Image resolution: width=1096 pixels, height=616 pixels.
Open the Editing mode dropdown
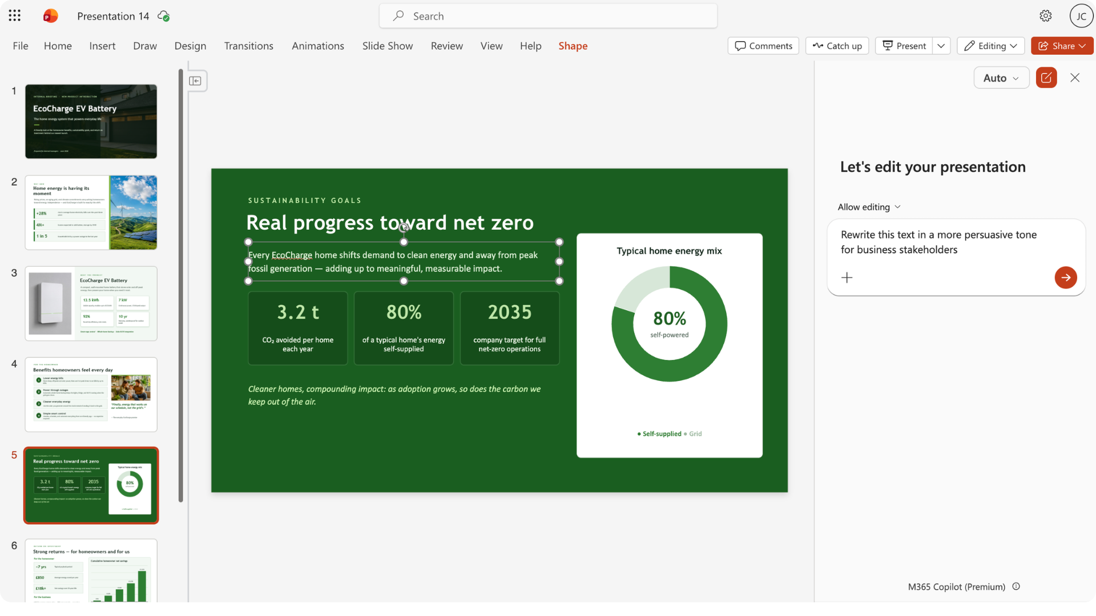coord(990,46)
